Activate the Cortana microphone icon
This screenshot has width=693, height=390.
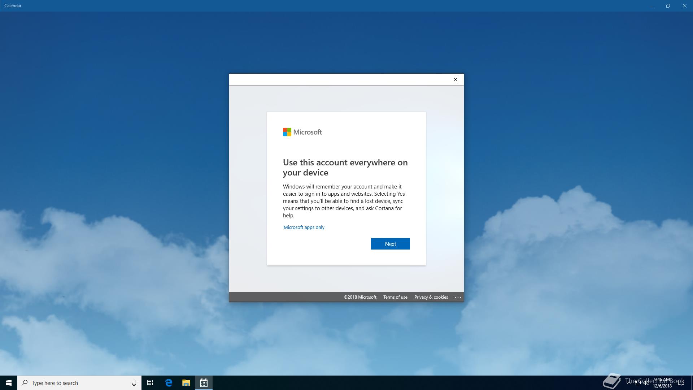click(x=134, y=383)
